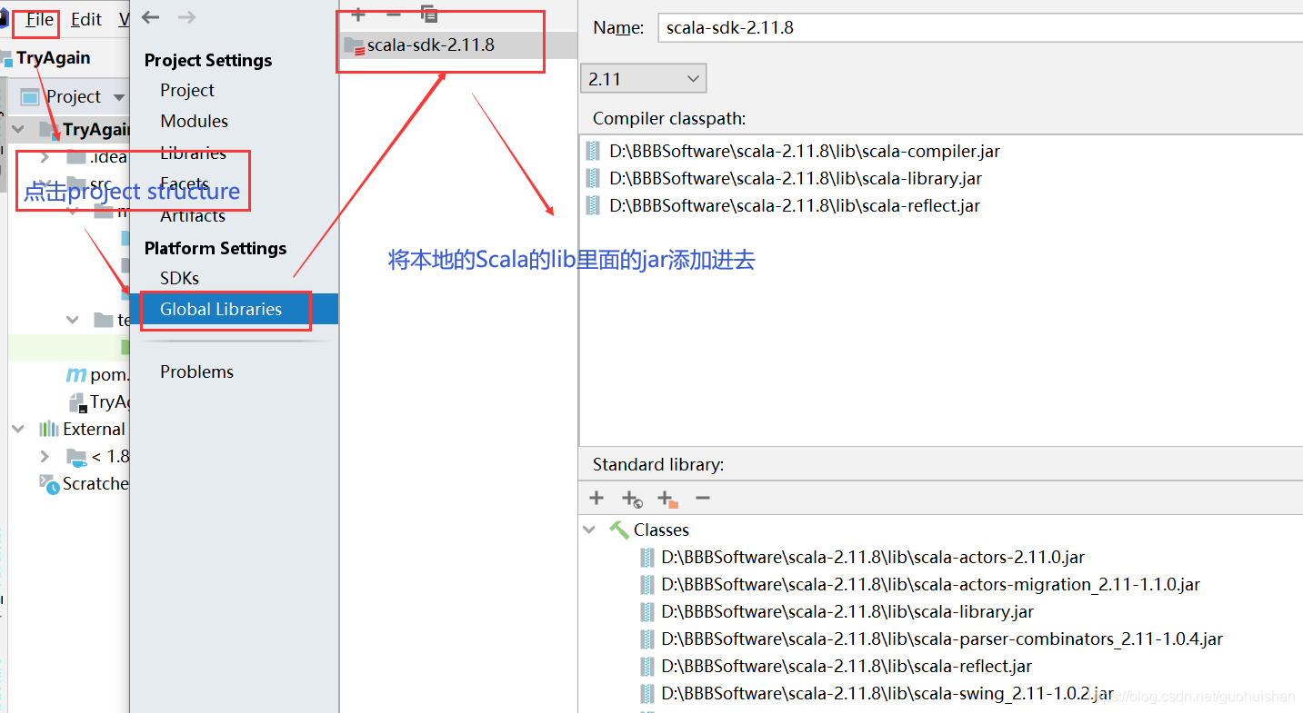
Task: Select scala-sdk-2.11.8 library entry
Action: (x=458, y=45)
